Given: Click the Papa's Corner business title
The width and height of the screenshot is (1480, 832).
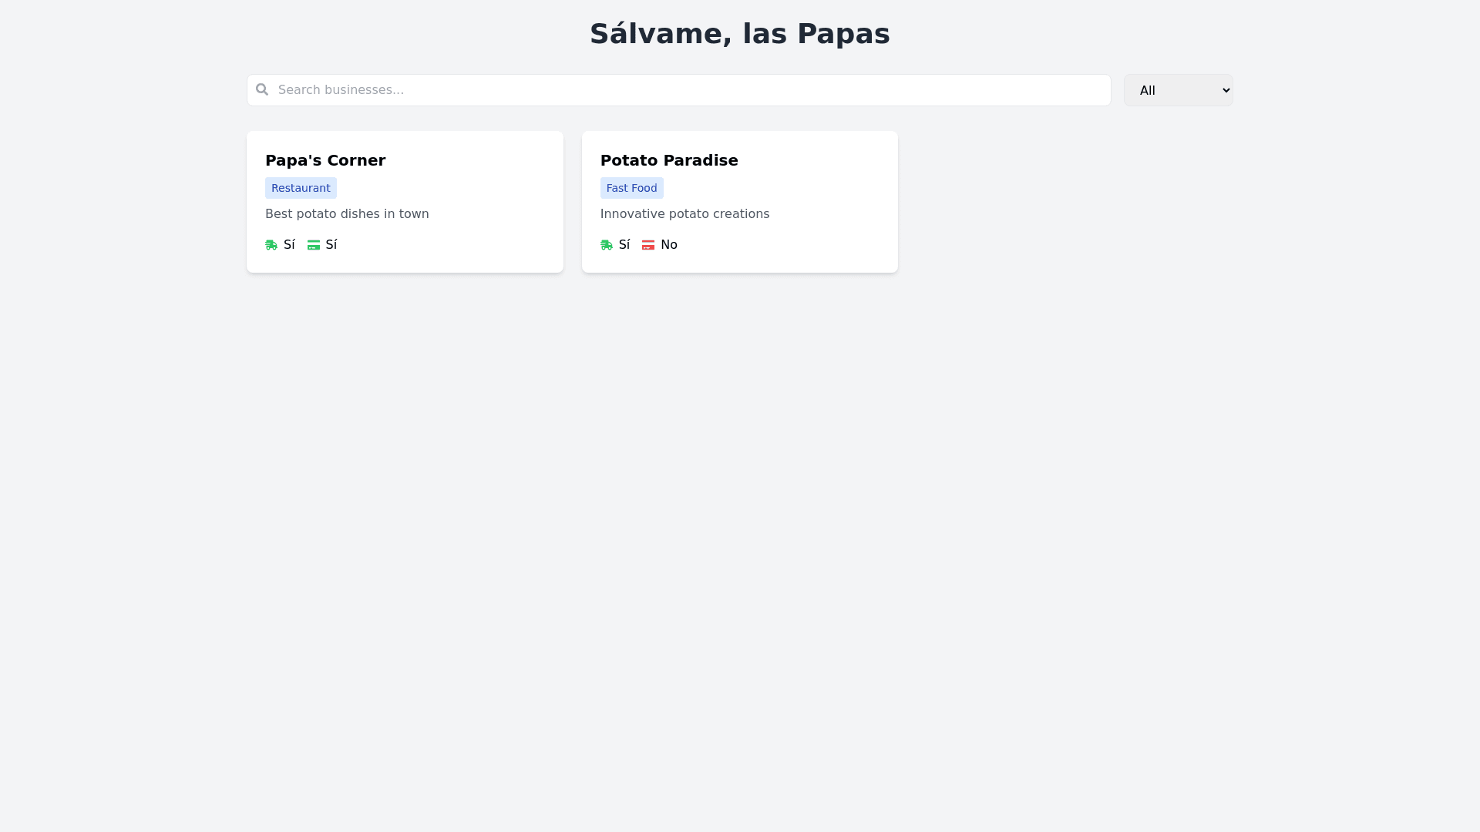Looking at the screenshot, I should coord(325,160).
